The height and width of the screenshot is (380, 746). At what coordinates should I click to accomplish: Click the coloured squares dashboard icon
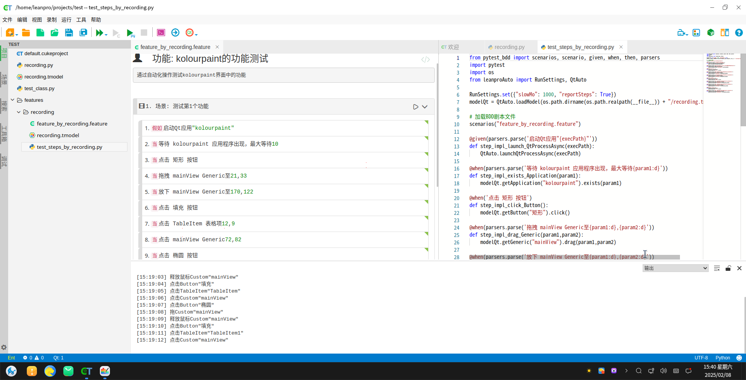(x=696, y=33)
